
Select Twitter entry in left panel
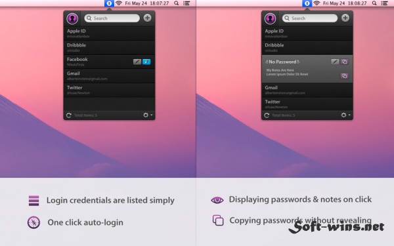[109, 90]
